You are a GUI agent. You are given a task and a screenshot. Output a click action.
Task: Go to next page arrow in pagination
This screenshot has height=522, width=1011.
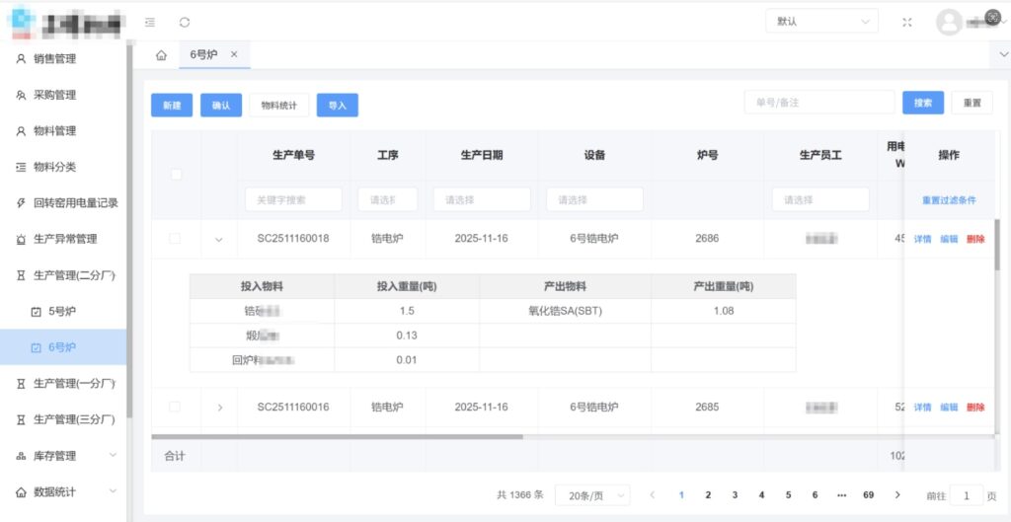[x=896, y=494]
